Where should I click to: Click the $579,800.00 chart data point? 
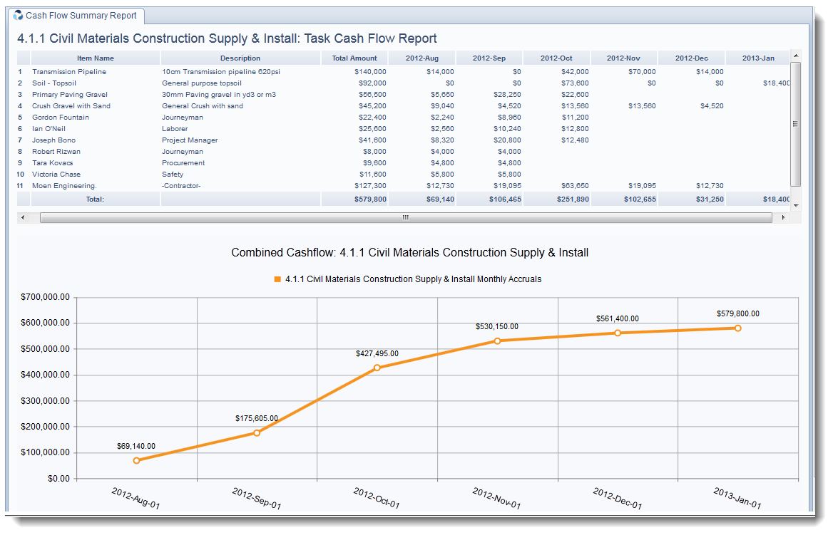[x=738, y=328]
